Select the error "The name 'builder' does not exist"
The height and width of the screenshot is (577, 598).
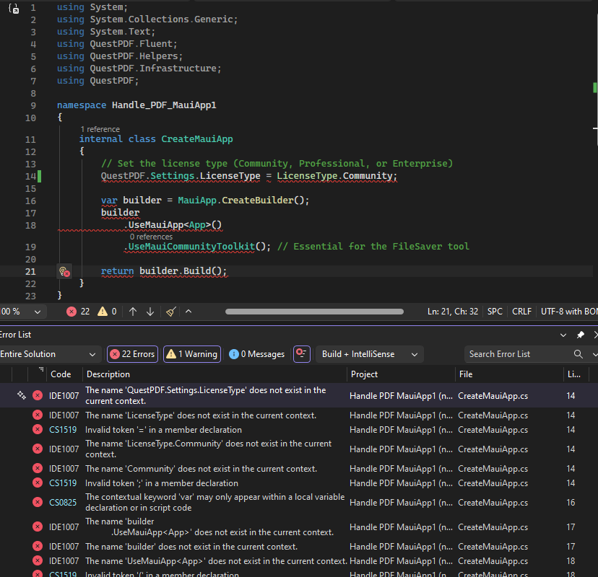coord(299,547)
